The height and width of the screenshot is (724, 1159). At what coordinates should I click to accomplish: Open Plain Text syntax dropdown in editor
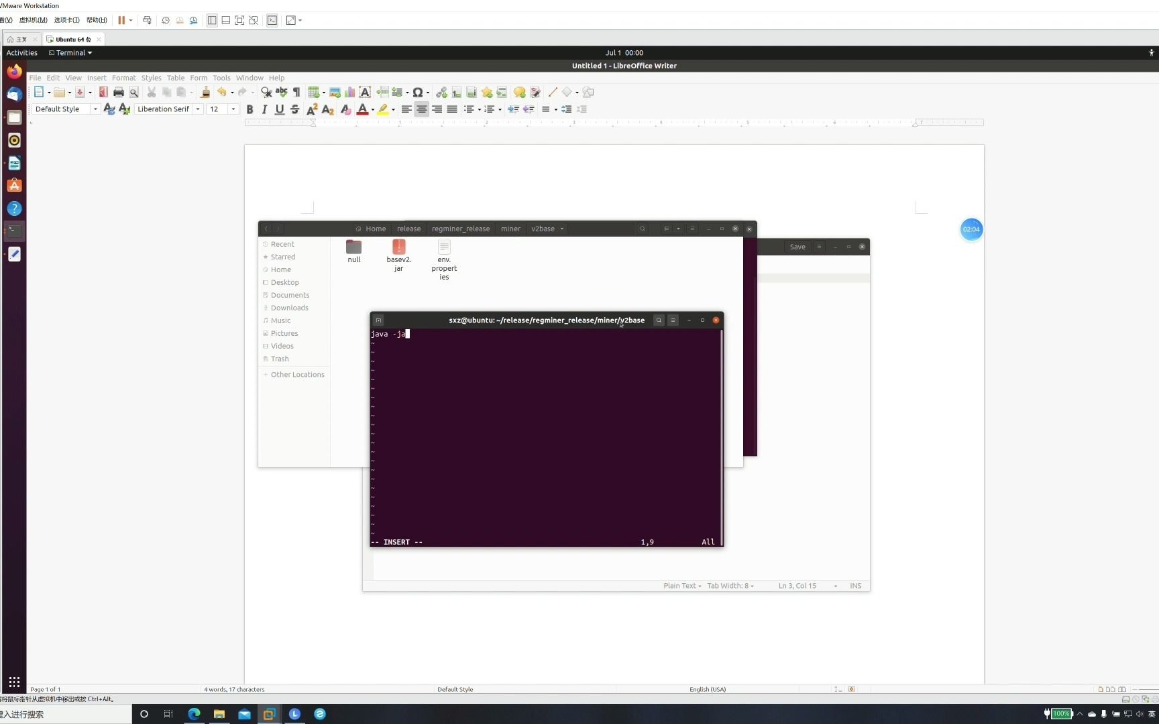coord(682,586)
